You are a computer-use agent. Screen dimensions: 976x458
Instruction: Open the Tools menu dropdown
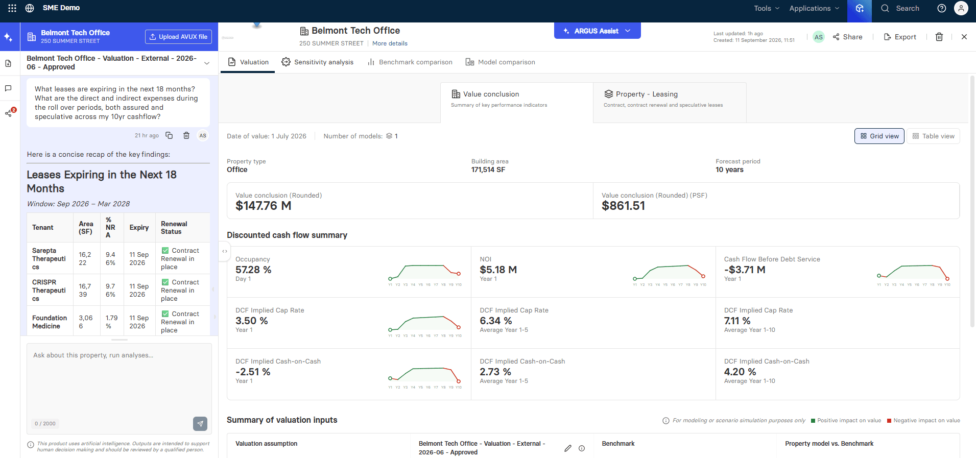pos(767,8)
